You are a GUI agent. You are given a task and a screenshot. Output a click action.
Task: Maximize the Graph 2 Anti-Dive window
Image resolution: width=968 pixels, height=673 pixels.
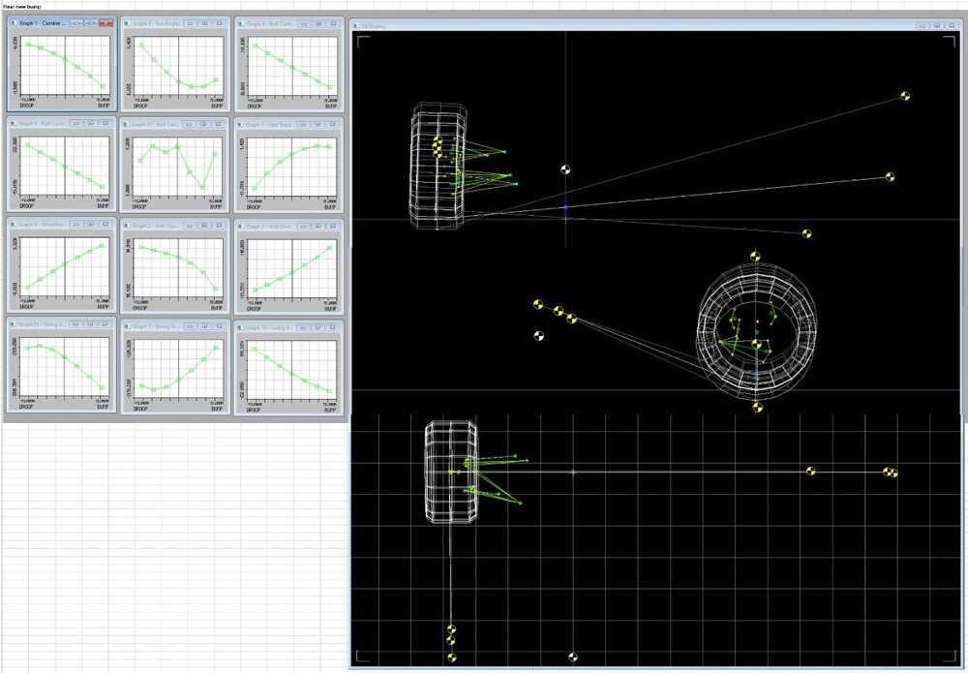[x=318, y=225]
